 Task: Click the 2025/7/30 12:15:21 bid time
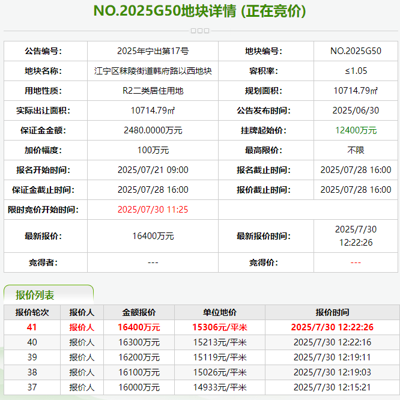pos(332,387)
